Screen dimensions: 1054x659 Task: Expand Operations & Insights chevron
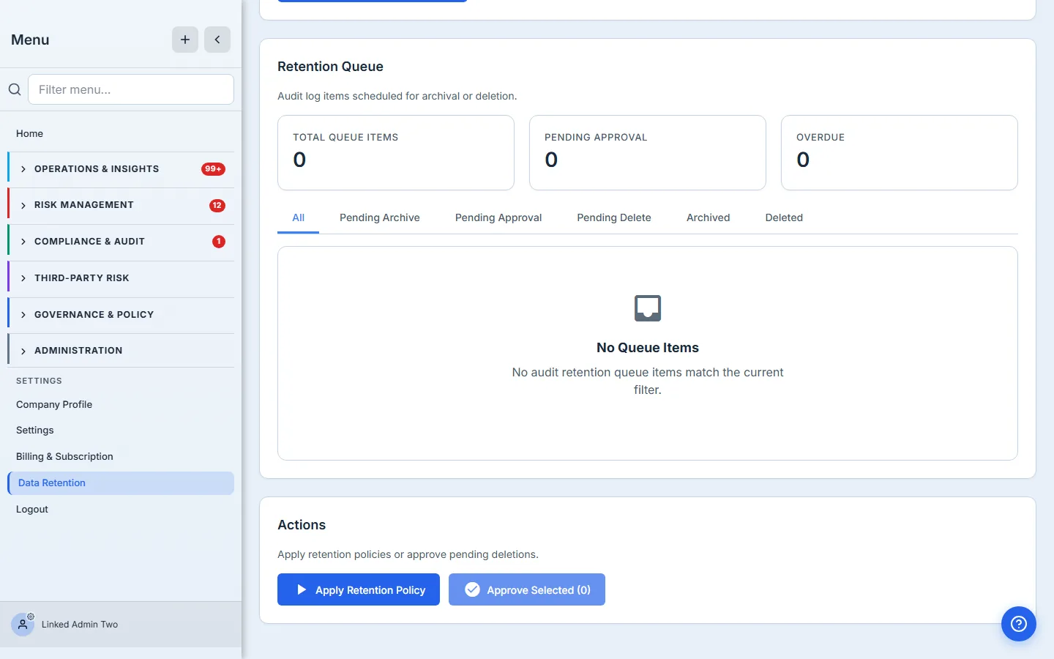click(23, 169)
